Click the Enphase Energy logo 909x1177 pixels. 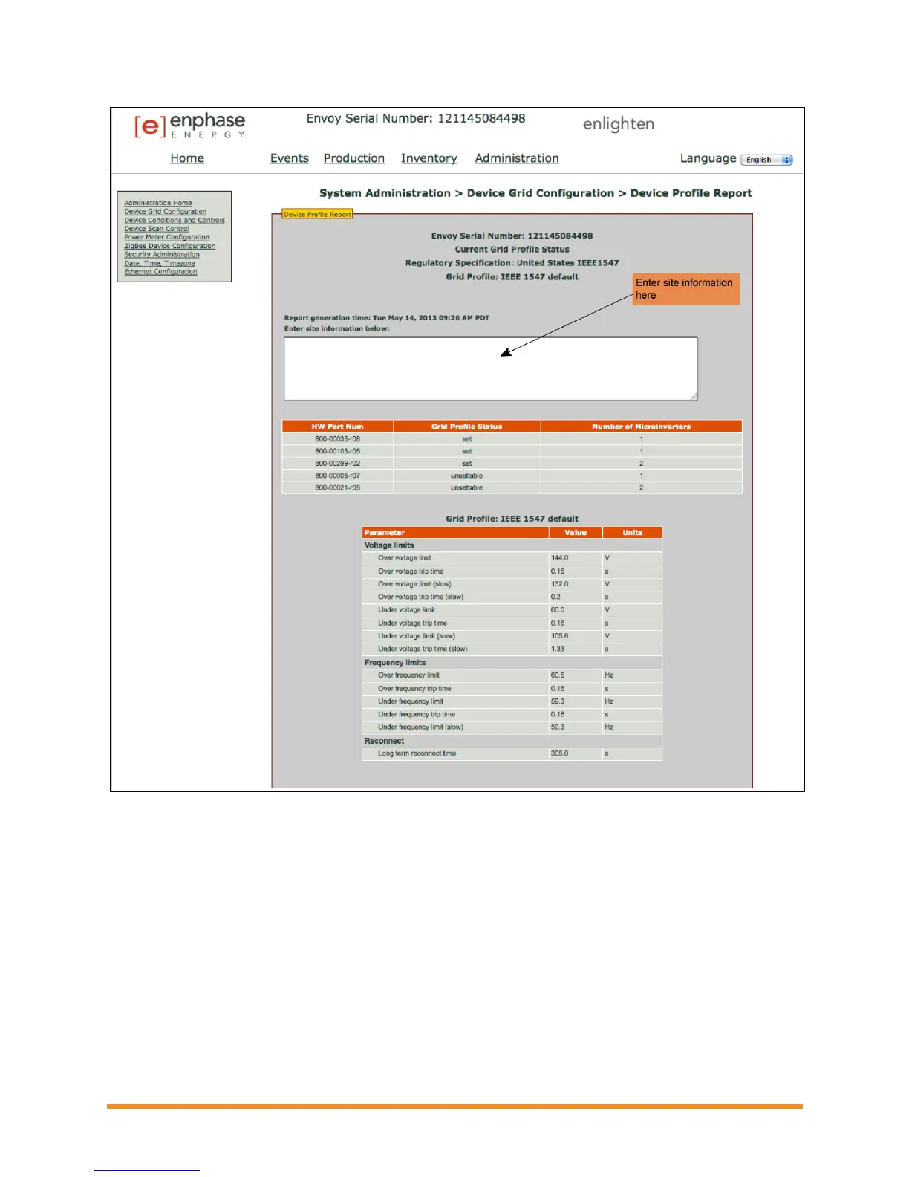(189, 125)
